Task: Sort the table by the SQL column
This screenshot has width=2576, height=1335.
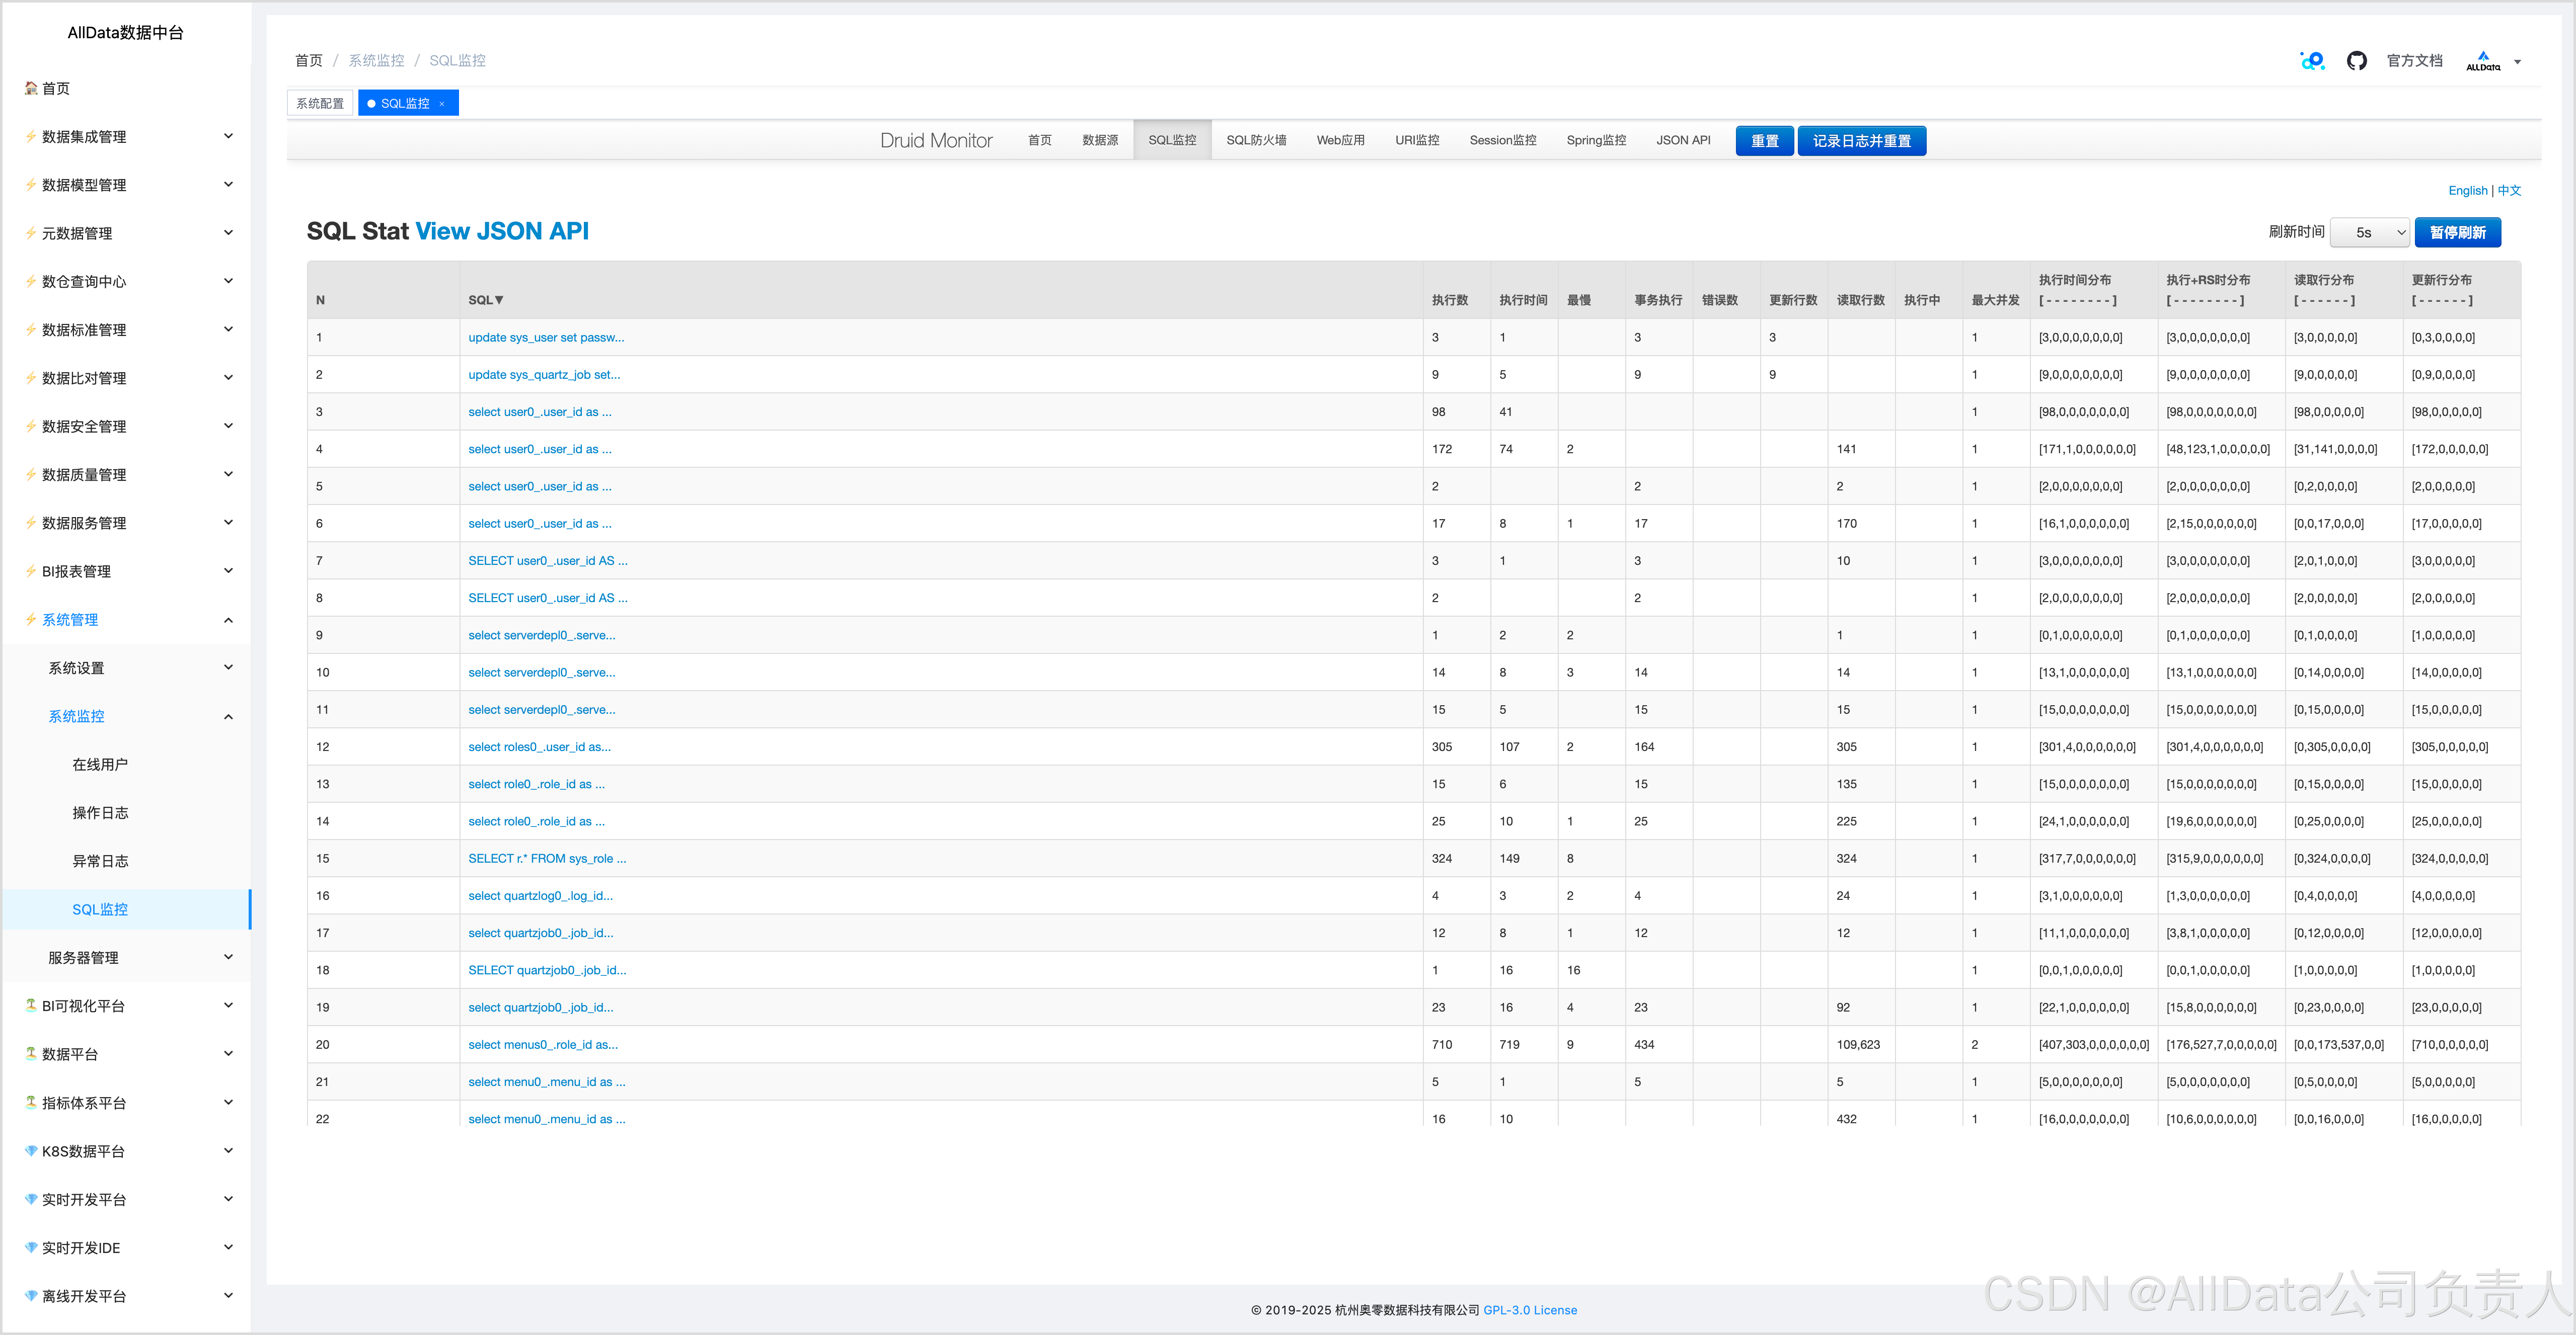Action: (485, 300)
